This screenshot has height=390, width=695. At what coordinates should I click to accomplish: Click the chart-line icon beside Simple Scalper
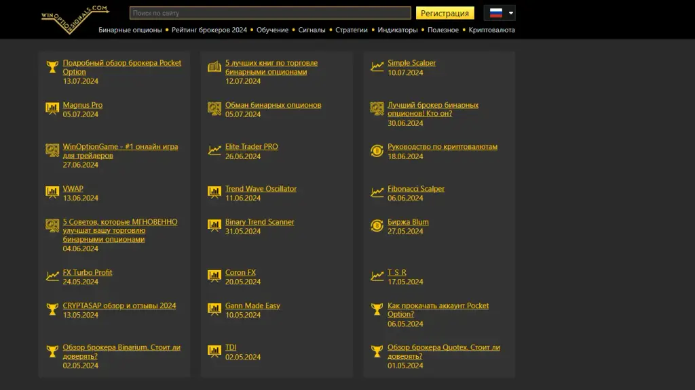click(377, 66)
